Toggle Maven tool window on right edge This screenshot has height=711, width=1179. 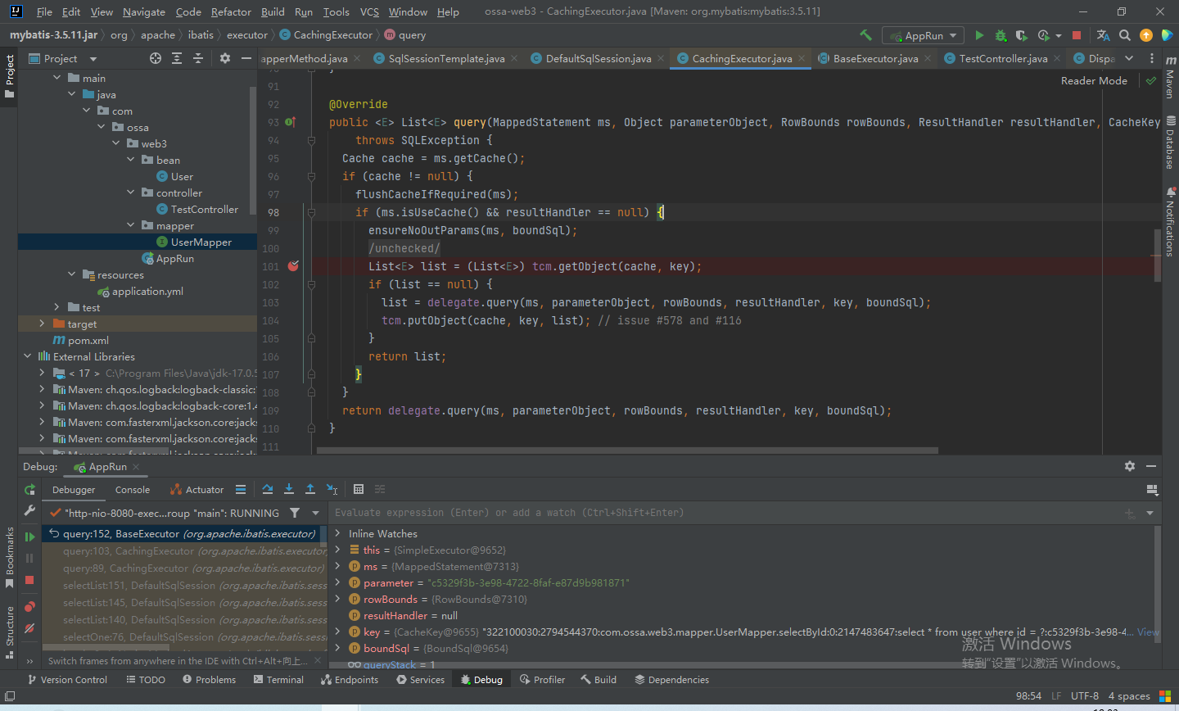(1170, 79)
